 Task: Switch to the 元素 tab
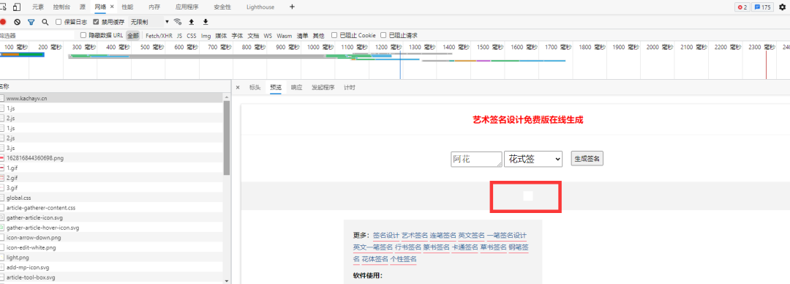click(x=38, y=7)
